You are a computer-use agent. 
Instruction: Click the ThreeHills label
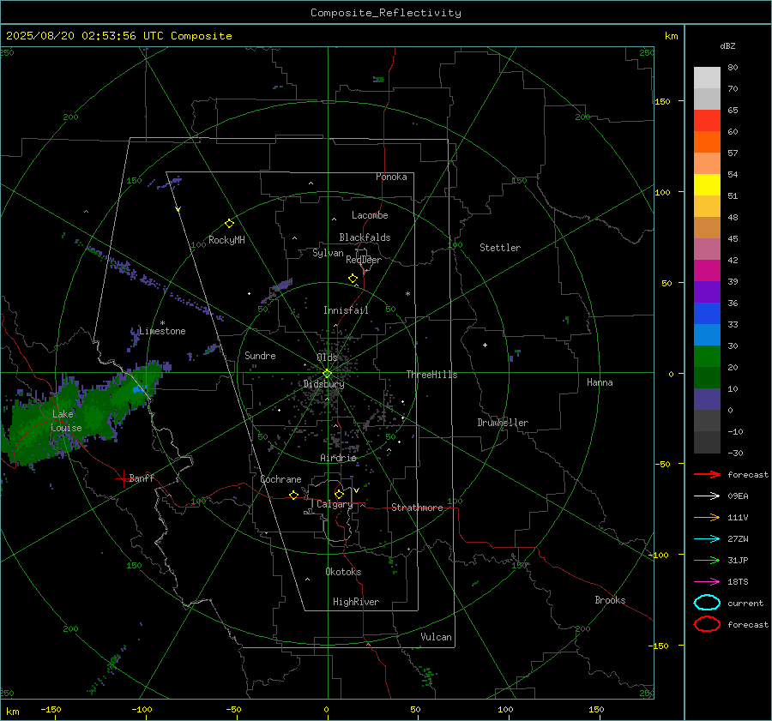pos(431,375)
